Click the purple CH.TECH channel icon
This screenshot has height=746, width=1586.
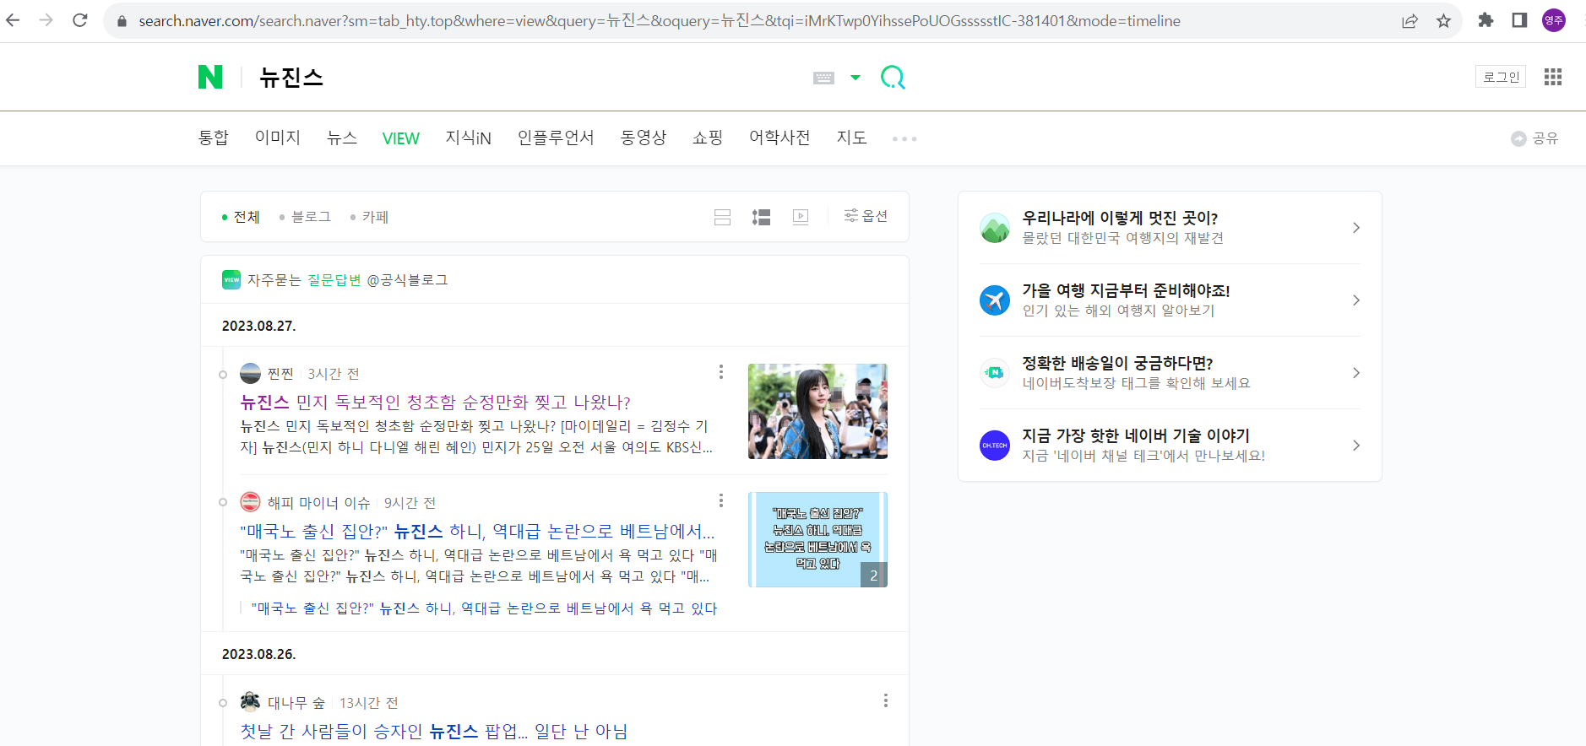(995, 446)
